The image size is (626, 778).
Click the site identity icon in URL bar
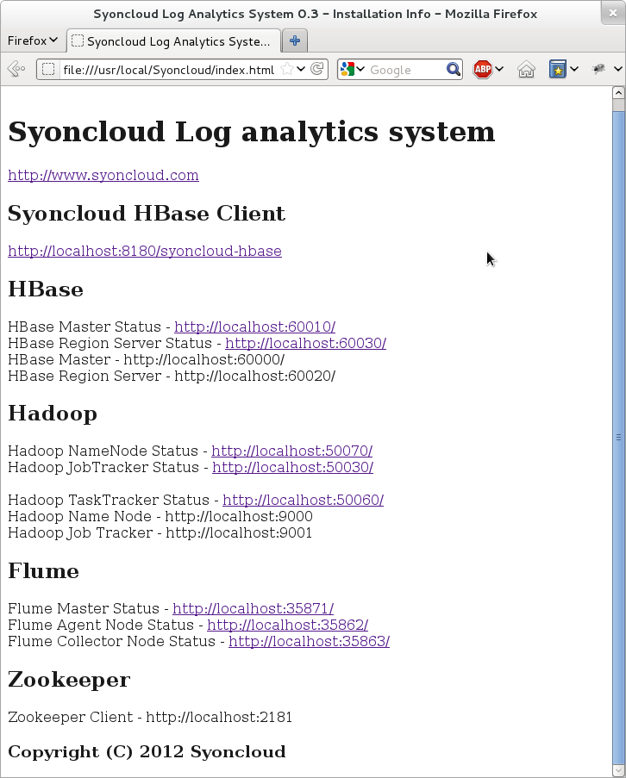(x=48, y=70)
